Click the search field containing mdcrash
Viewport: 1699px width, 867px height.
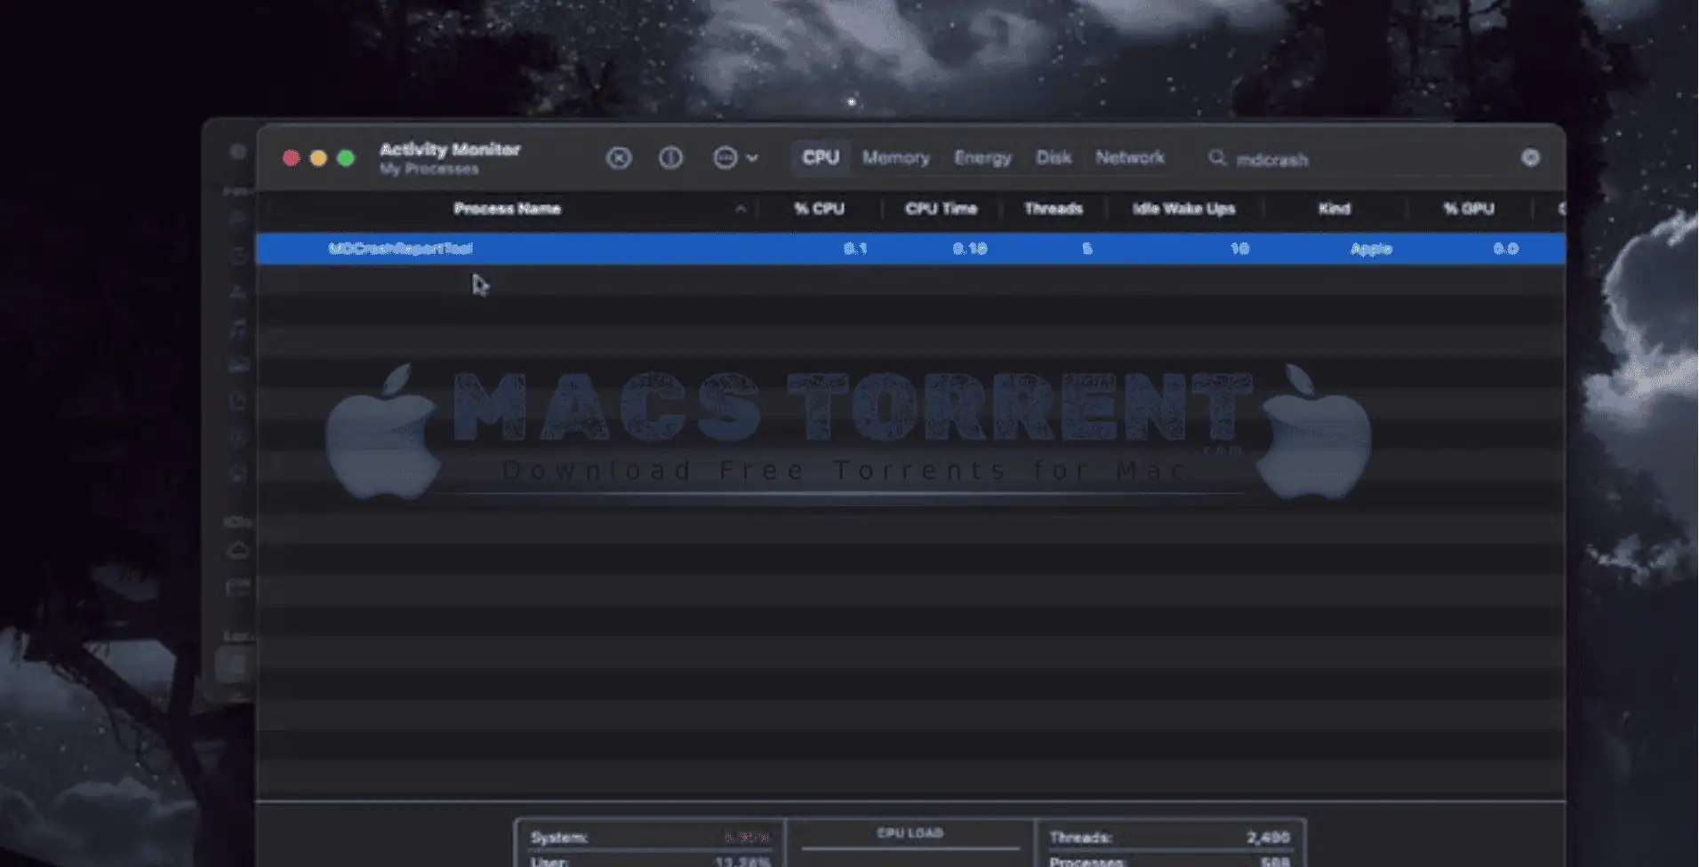tap(1374, 159)
